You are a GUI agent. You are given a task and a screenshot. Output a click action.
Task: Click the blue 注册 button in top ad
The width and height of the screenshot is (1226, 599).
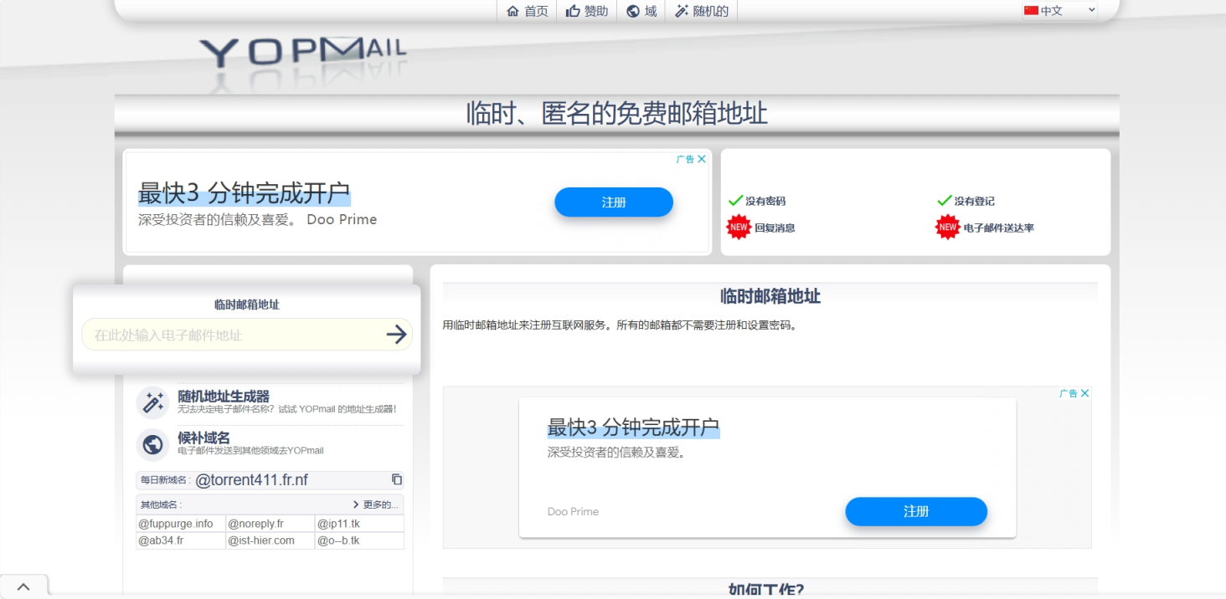tap(613, 202)
